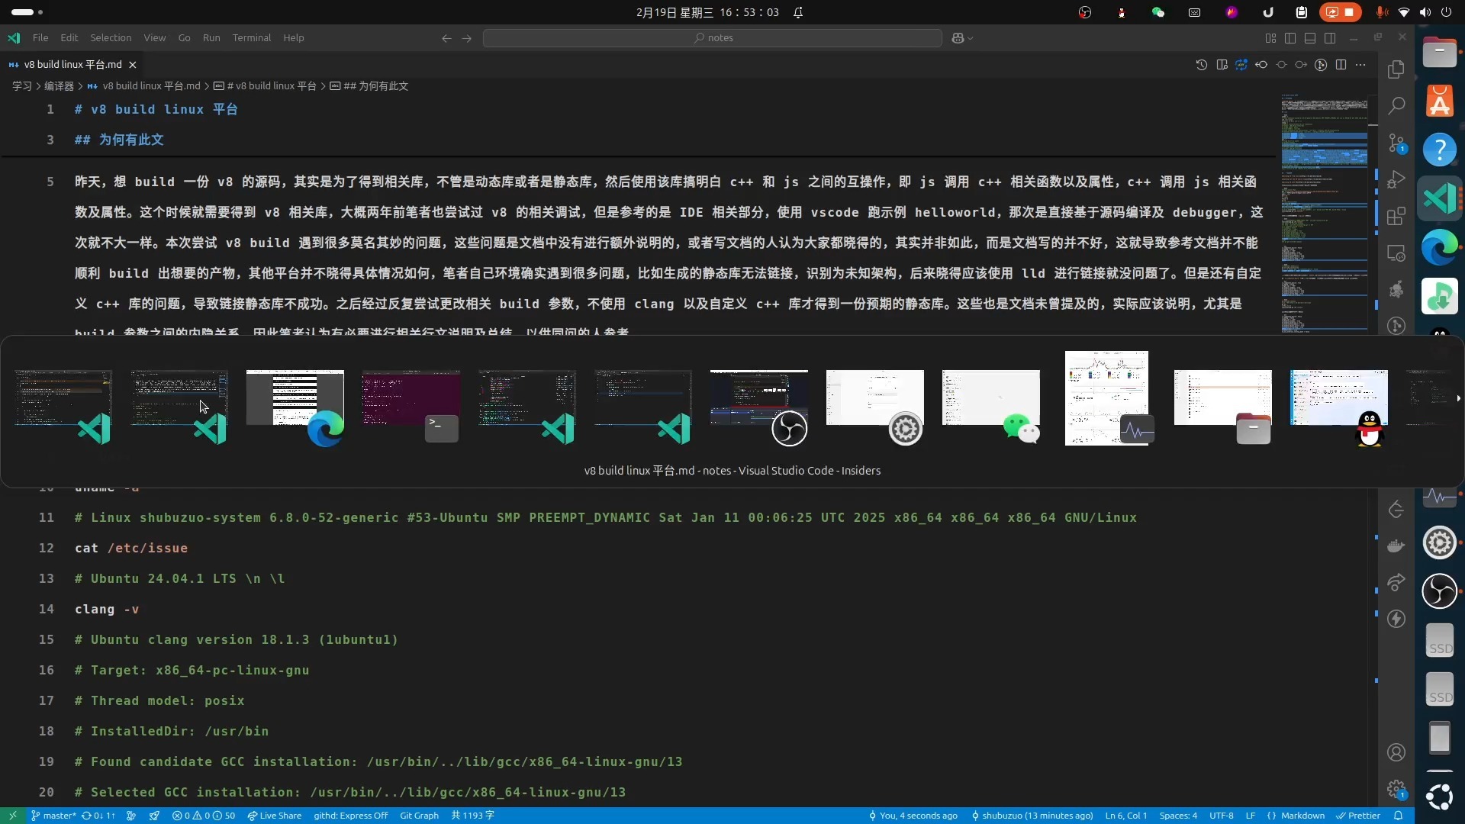
Task: Open Source Control view with badge
Action: coord(1396,143)
